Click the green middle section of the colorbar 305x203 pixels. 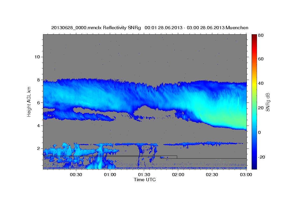click(x=254, y=101)
